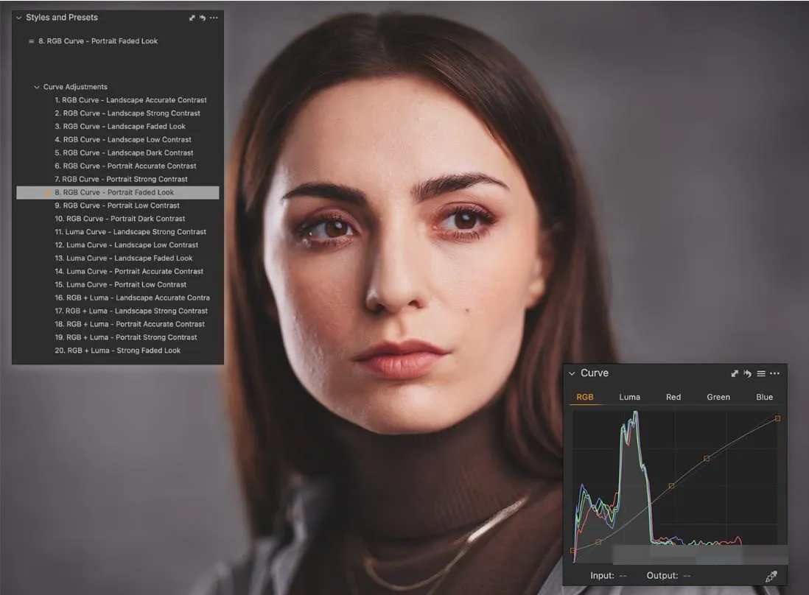Apply '17. RGB + Luma - Landscape Strong Contrast'
The width and height of the screenshot is (809, 595).
[131, 311]
